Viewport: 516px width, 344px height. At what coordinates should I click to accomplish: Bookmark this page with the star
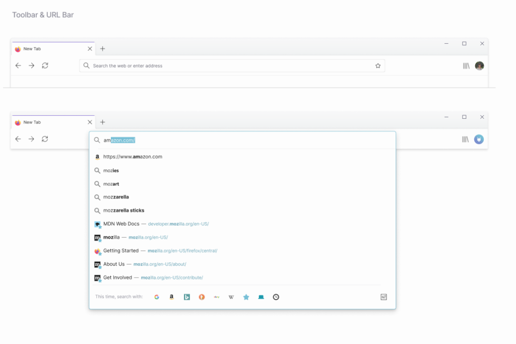pyautogui.click(x=378, y=65)
